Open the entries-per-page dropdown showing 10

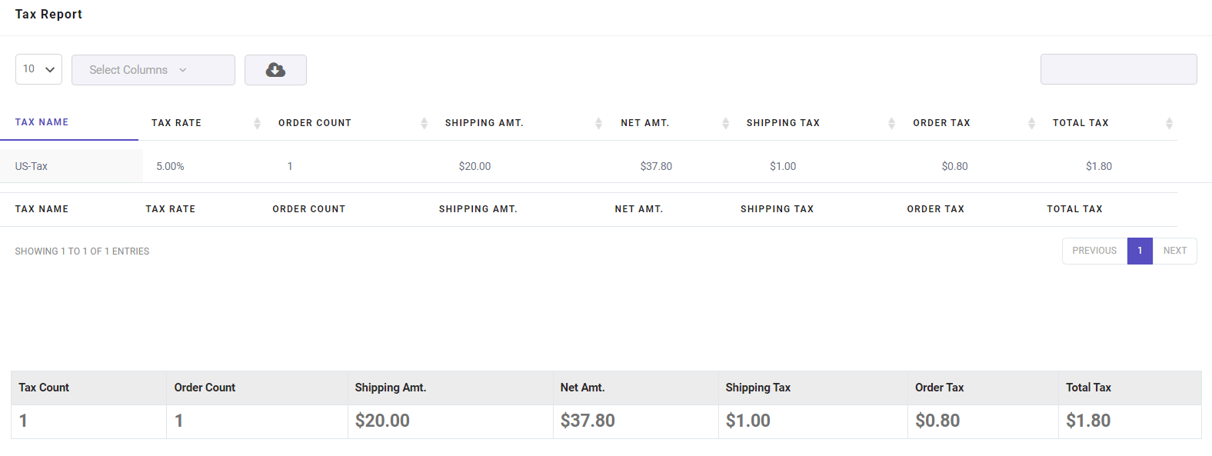click(38, 69)
